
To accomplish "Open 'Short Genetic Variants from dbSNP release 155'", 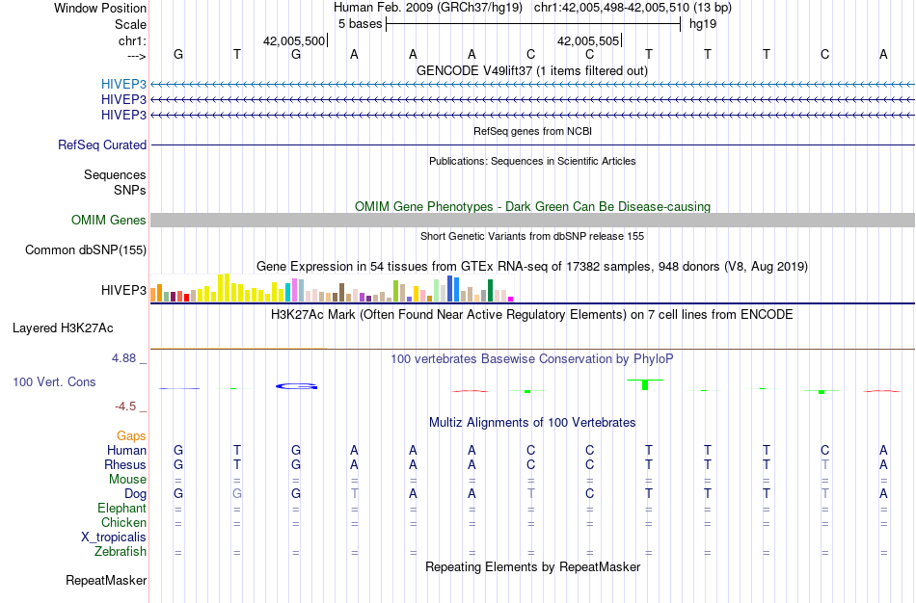I will 532,236.
